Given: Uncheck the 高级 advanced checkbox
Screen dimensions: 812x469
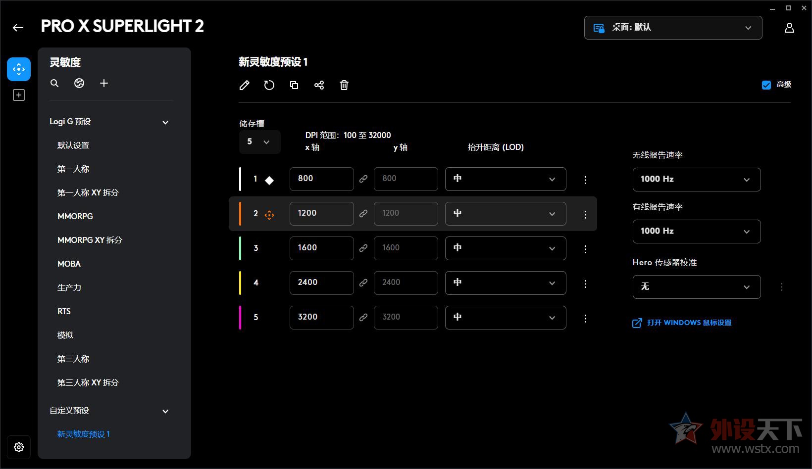Looking at the screenshot, I should click(766, 85).
